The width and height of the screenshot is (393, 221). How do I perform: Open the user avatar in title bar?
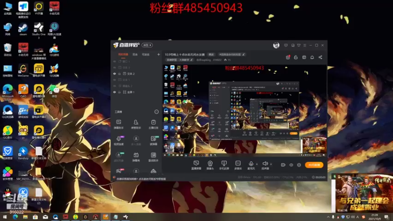(x=276, y=45)
